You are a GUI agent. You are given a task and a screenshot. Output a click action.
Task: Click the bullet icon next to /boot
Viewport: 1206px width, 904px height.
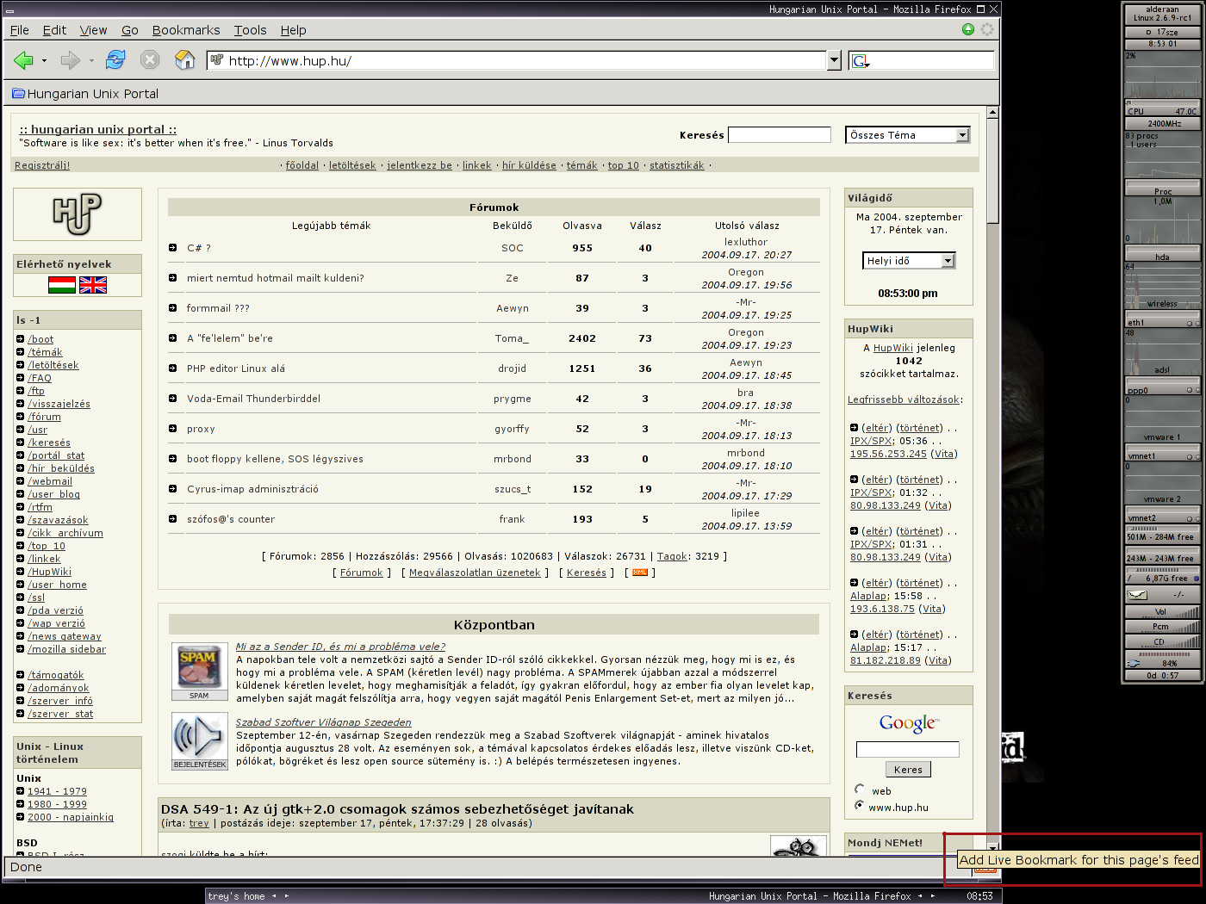(20, 339)
